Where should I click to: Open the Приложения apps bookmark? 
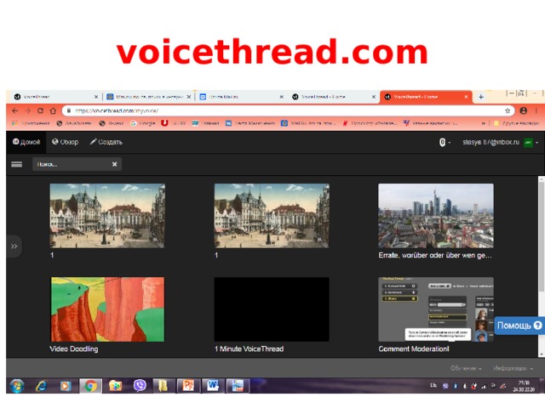pos(31,123)
